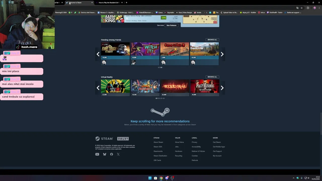Image resolution: width=322 pixels, height=181 pixels.
Task: Click the Chrome icon in the taskbar
Action: point(161,178)
